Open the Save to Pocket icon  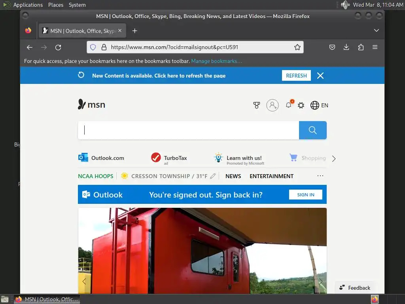click(x=332, y=47)
